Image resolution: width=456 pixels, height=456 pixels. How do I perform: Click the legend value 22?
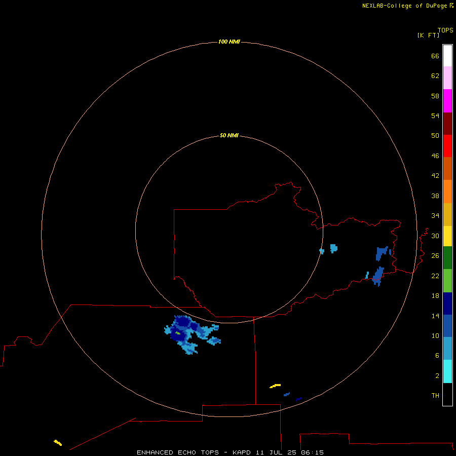[x=435, y=276]
